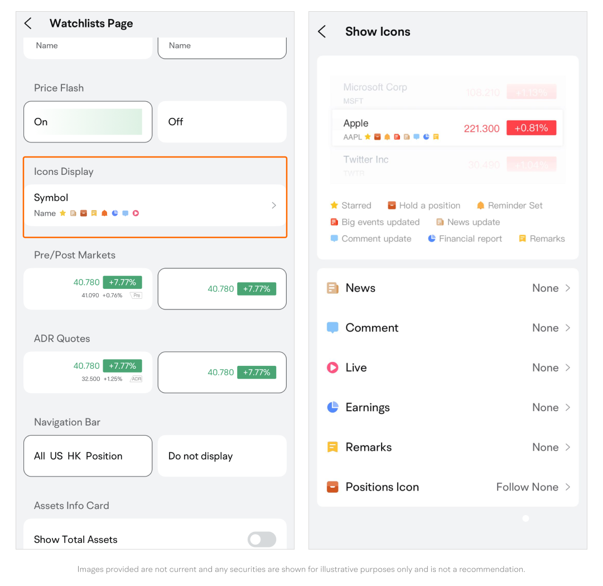This screenshot has height=586, width=603.
Task: Click the None value for Earnings
Action: 545,407
